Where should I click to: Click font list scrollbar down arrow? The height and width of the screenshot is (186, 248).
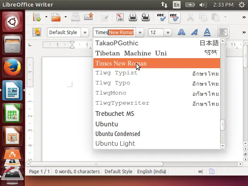point(223,146)
